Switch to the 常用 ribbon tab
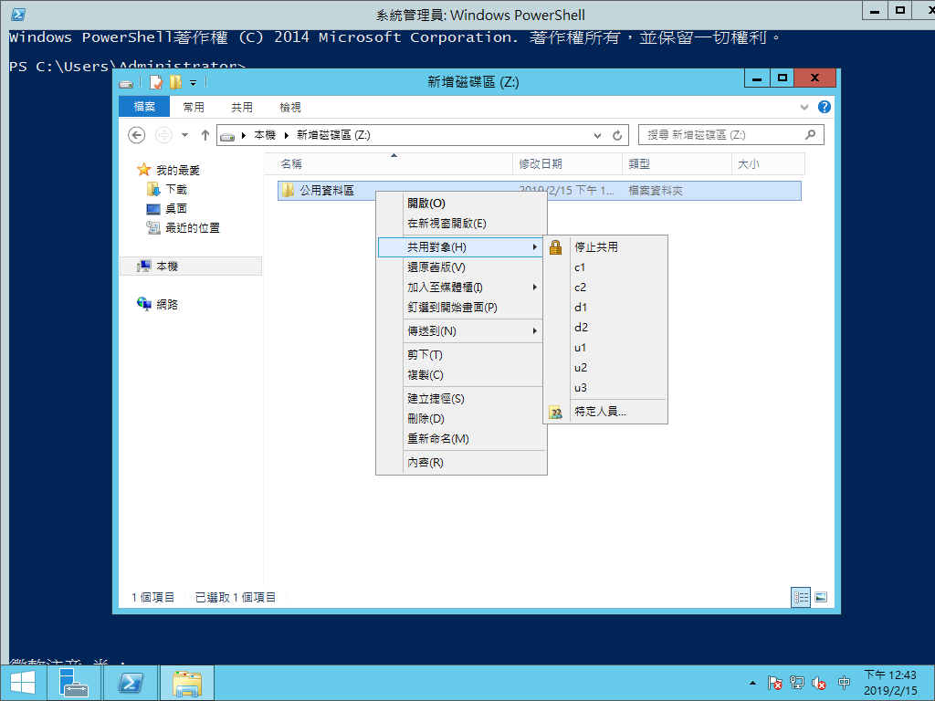 pos(194,108)
